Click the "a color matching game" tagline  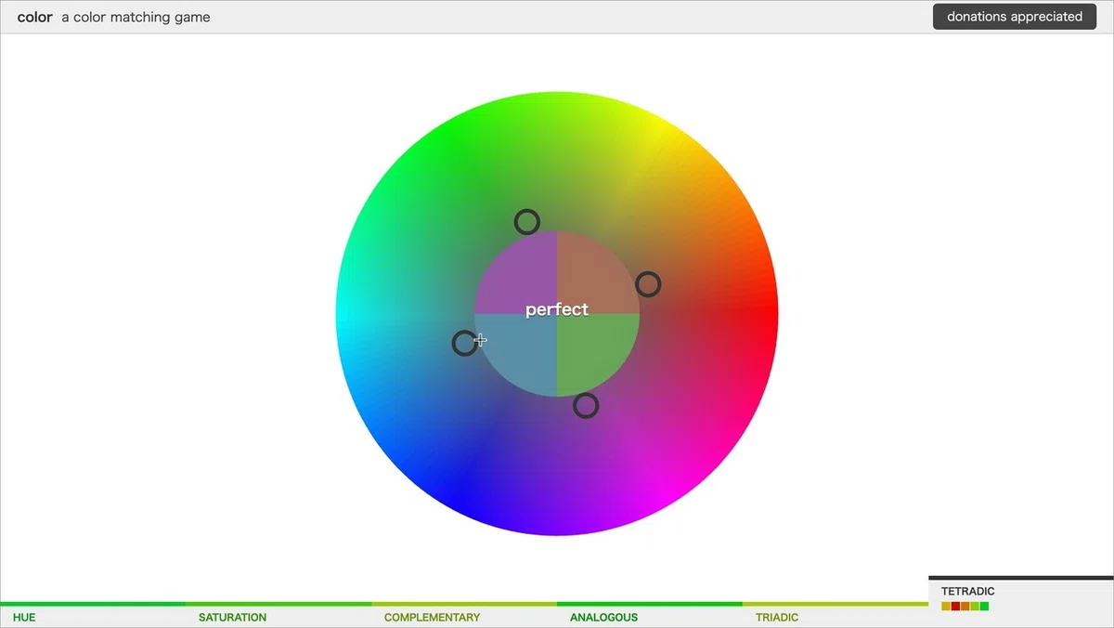click(x=136, y=17)
